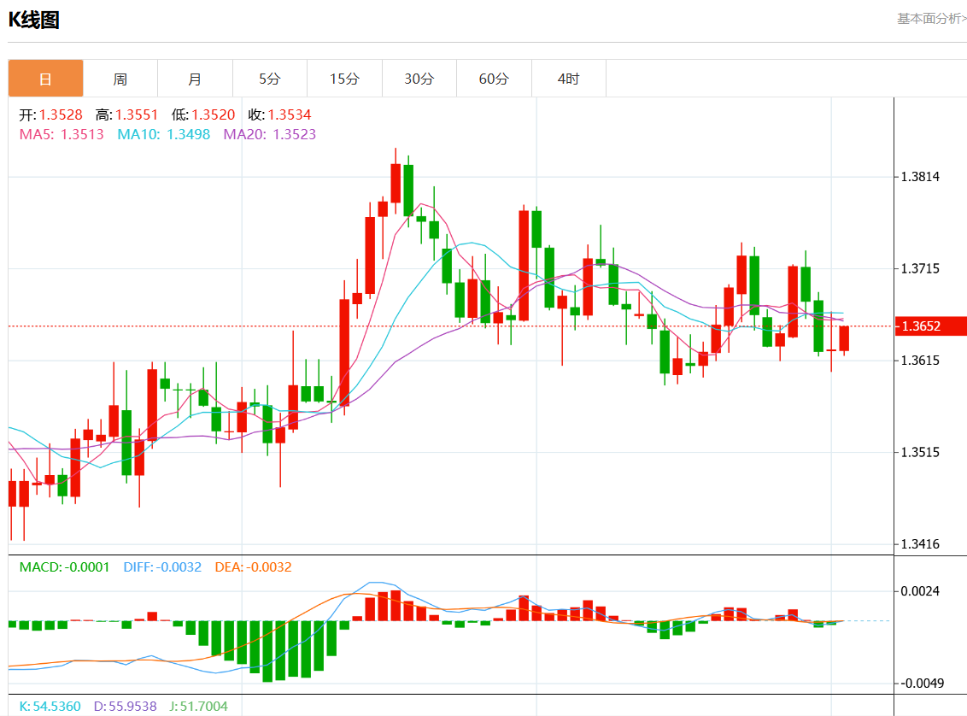Switch to the 月 monthly tab
The image size is (967, 716).
[x=195, y=79]
